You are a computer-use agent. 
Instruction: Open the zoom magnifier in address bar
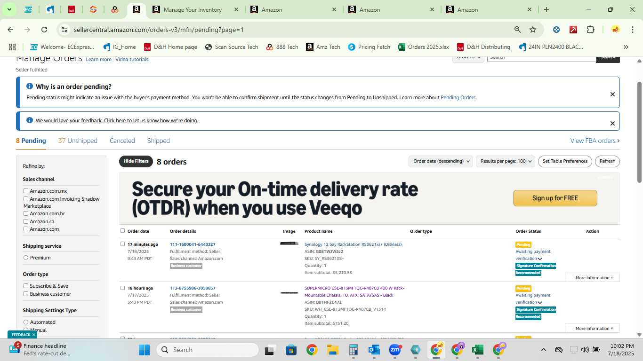tap(518, 30)
